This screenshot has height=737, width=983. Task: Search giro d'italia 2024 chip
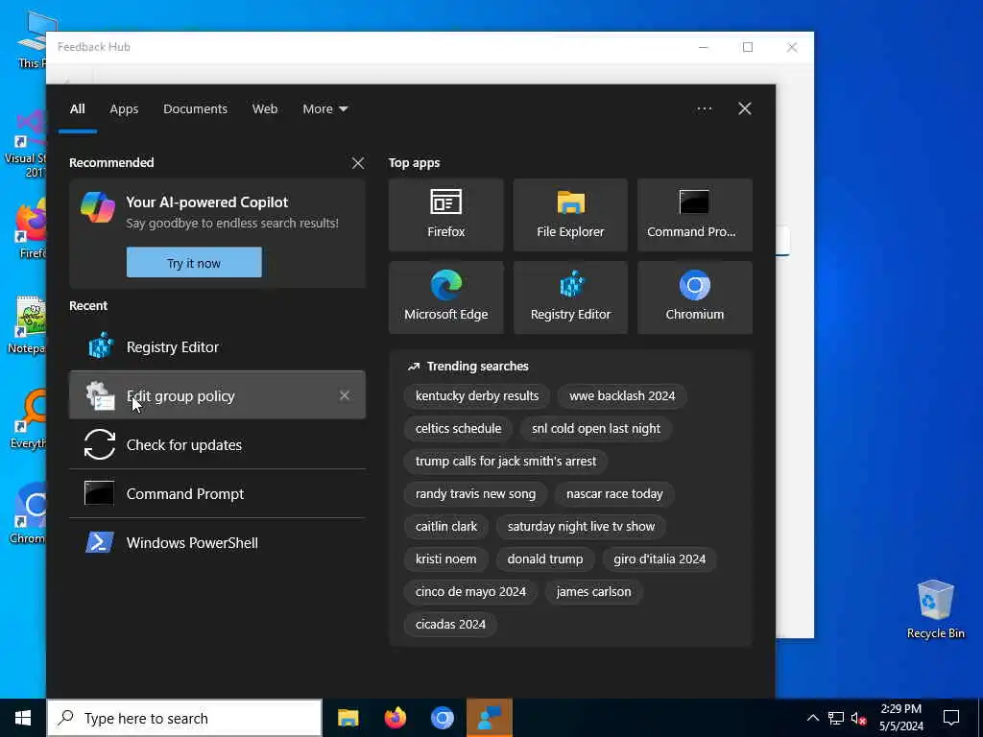(x=659, y=559)
